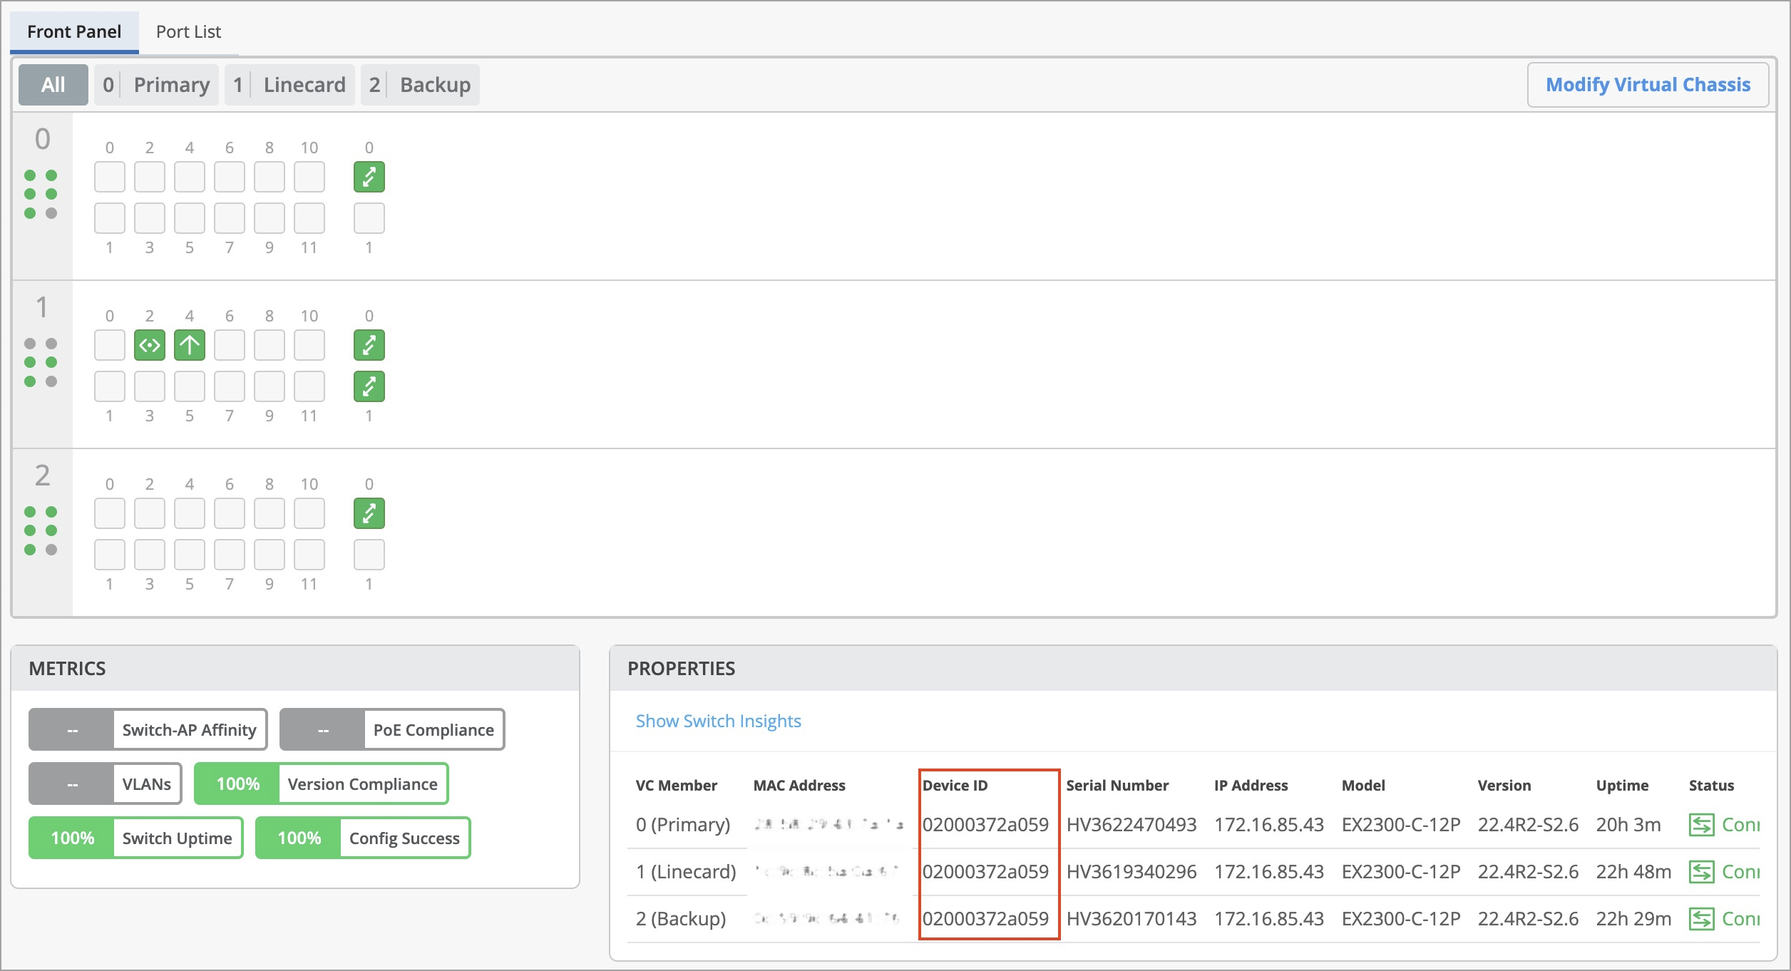Open the Front Panel tab

[x=74, y=31]
